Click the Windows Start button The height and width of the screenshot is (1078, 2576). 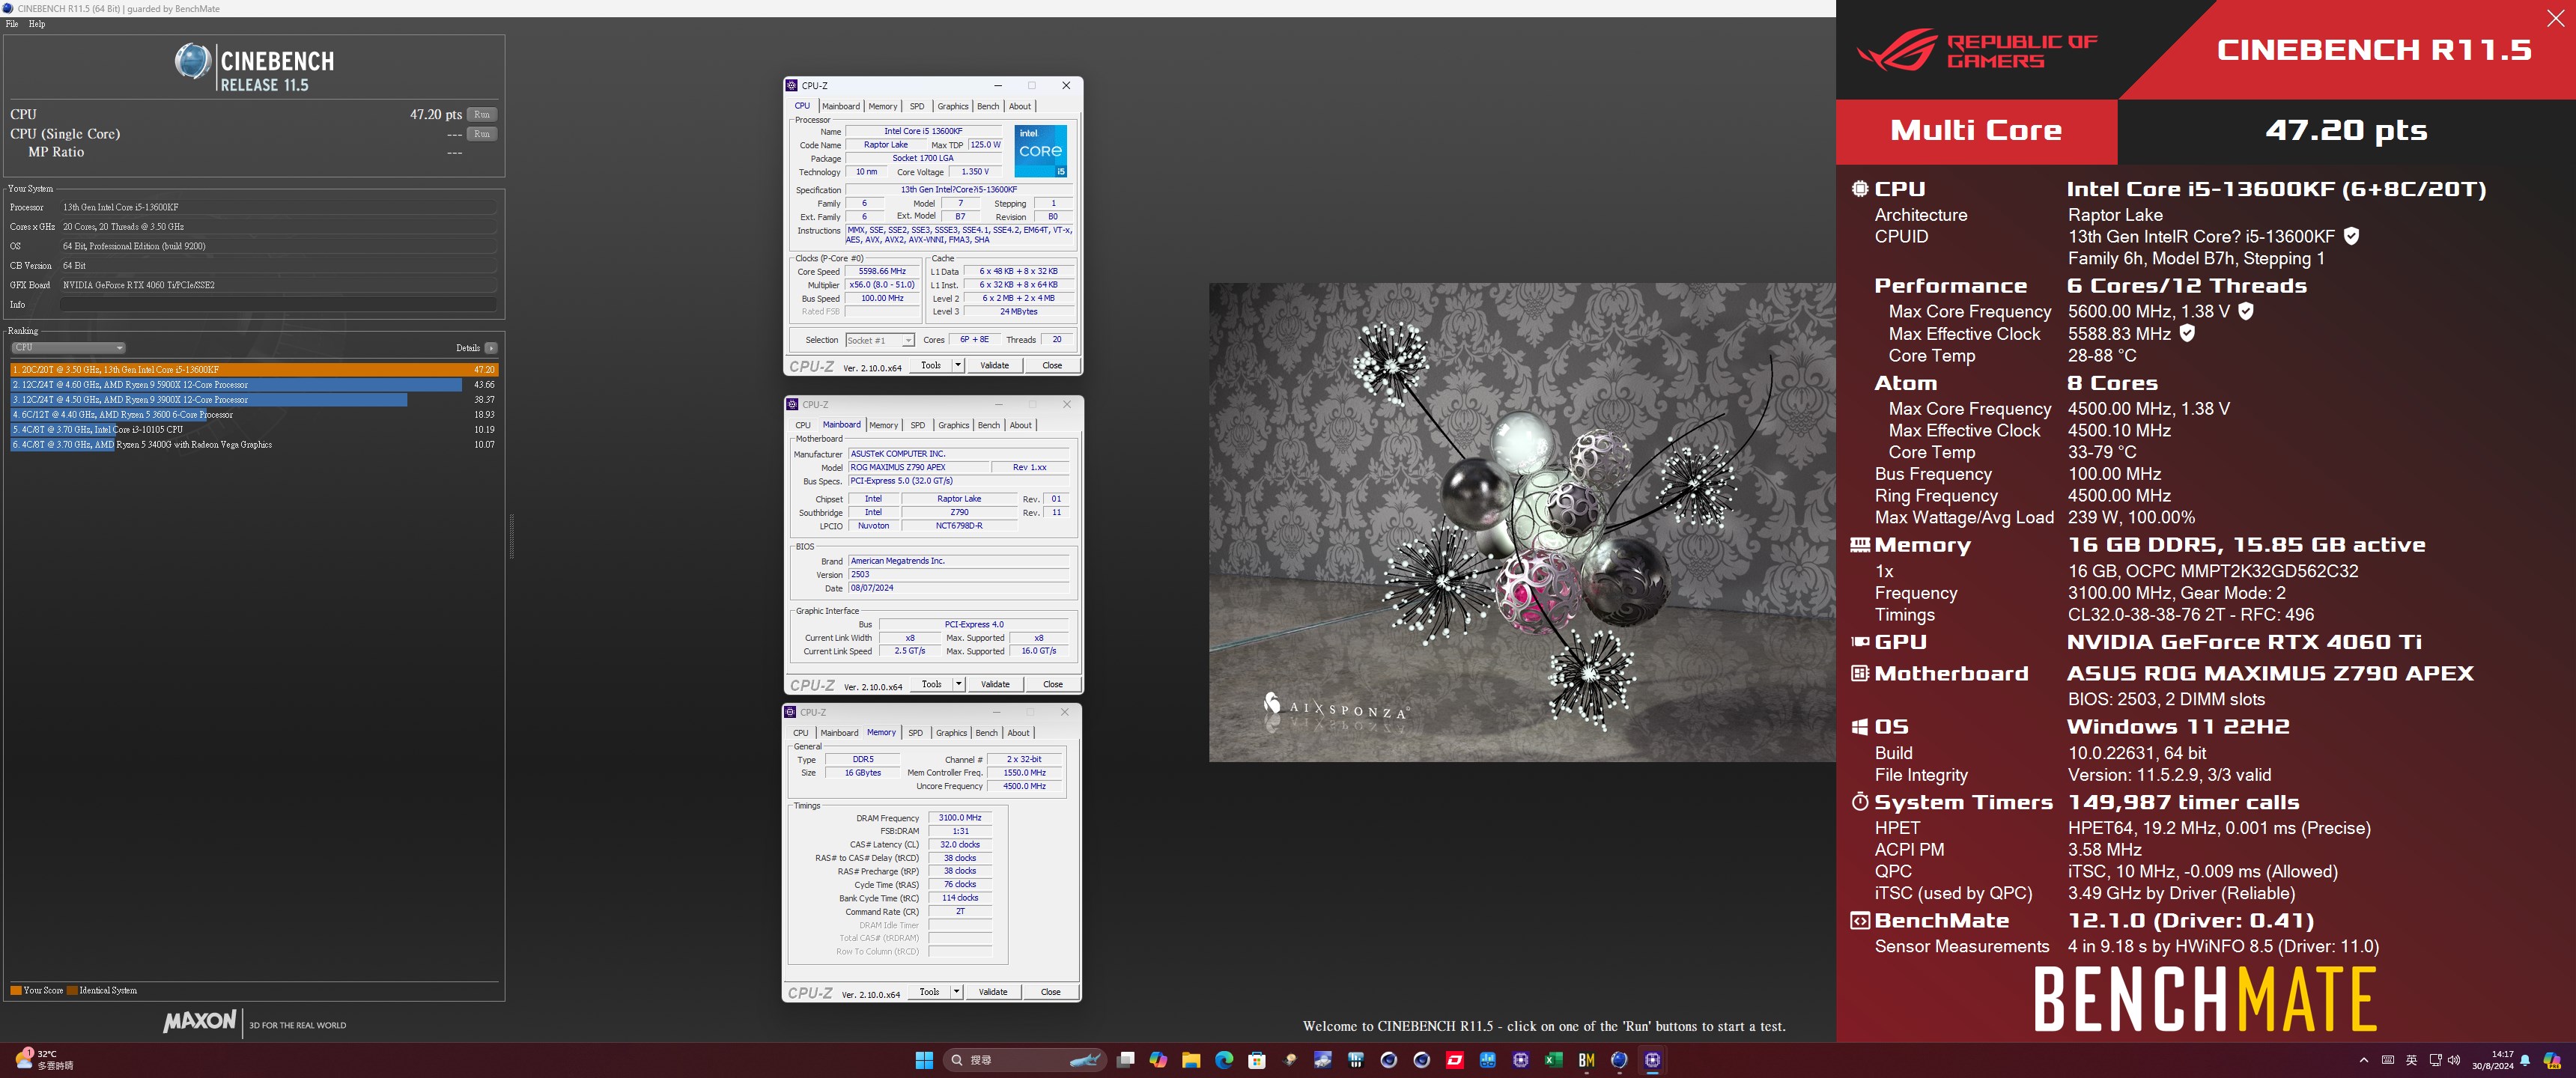[924, 1060]
